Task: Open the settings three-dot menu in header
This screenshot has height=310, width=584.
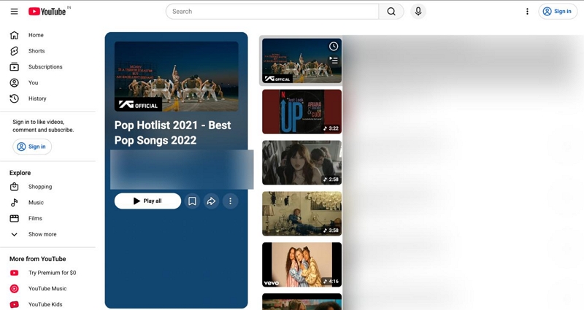Action: pos(527,12)
